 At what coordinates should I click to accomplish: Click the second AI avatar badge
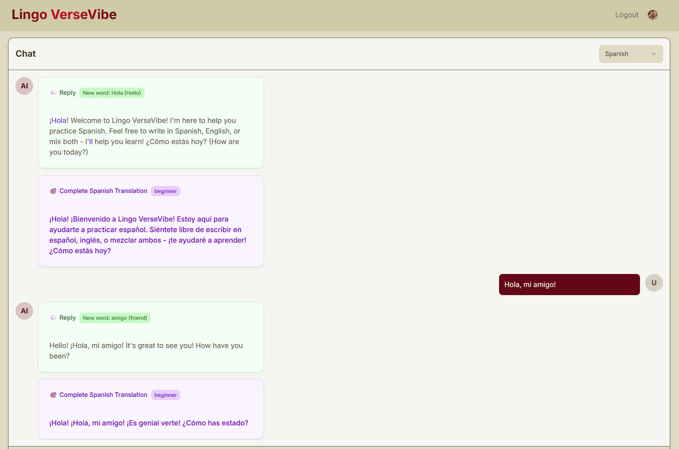24,311
